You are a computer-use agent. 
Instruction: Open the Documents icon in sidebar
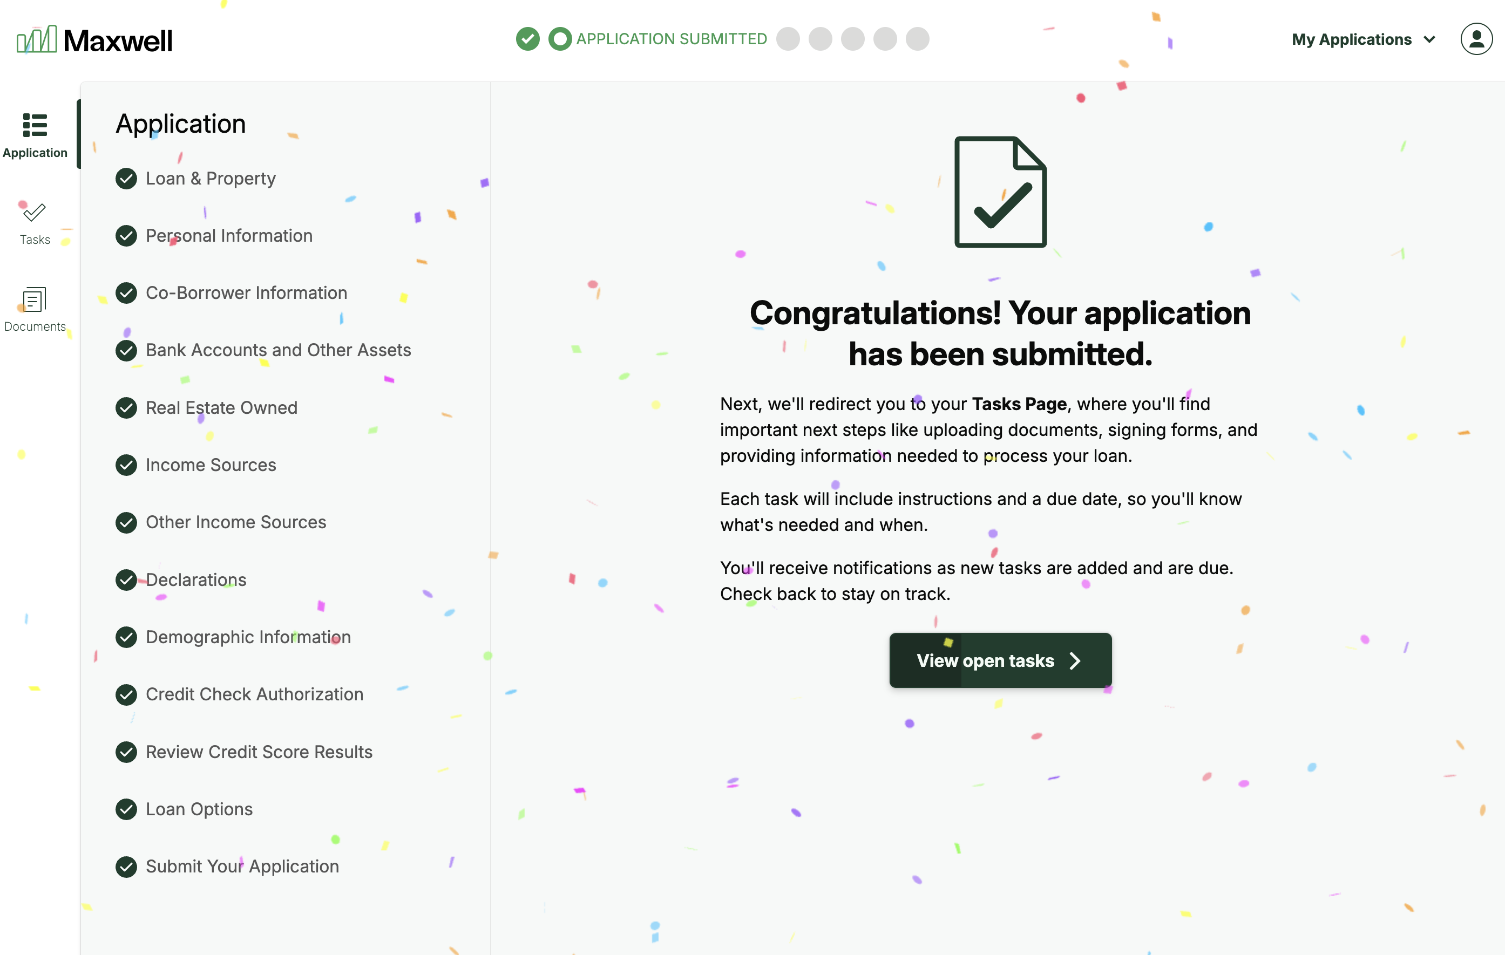tap(35, 300)
